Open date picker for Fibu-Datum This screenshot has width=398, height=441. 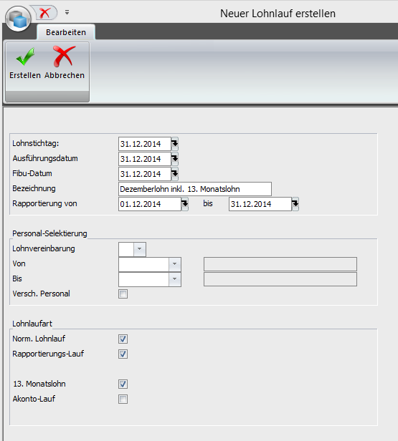coord(175,174)
